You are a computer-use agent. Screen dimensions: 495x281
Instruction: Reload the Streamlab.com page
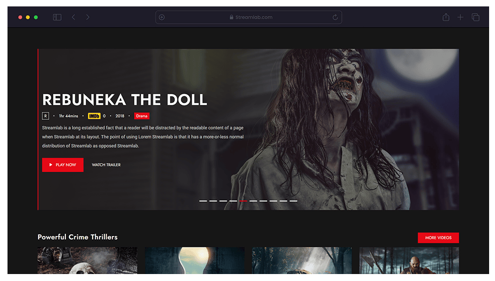[x=335, y=17]
